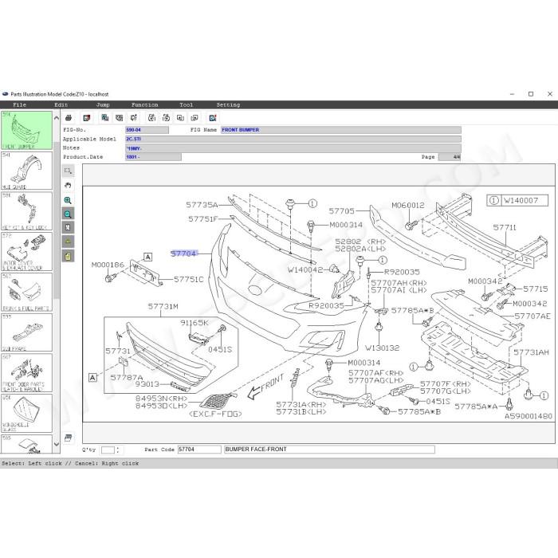Select part label M000186

tap(108, 265)
